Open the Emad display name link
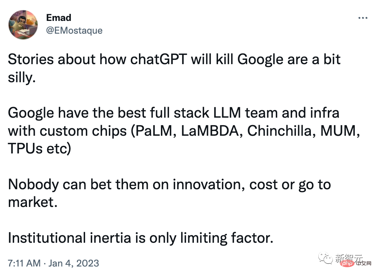 58,18
